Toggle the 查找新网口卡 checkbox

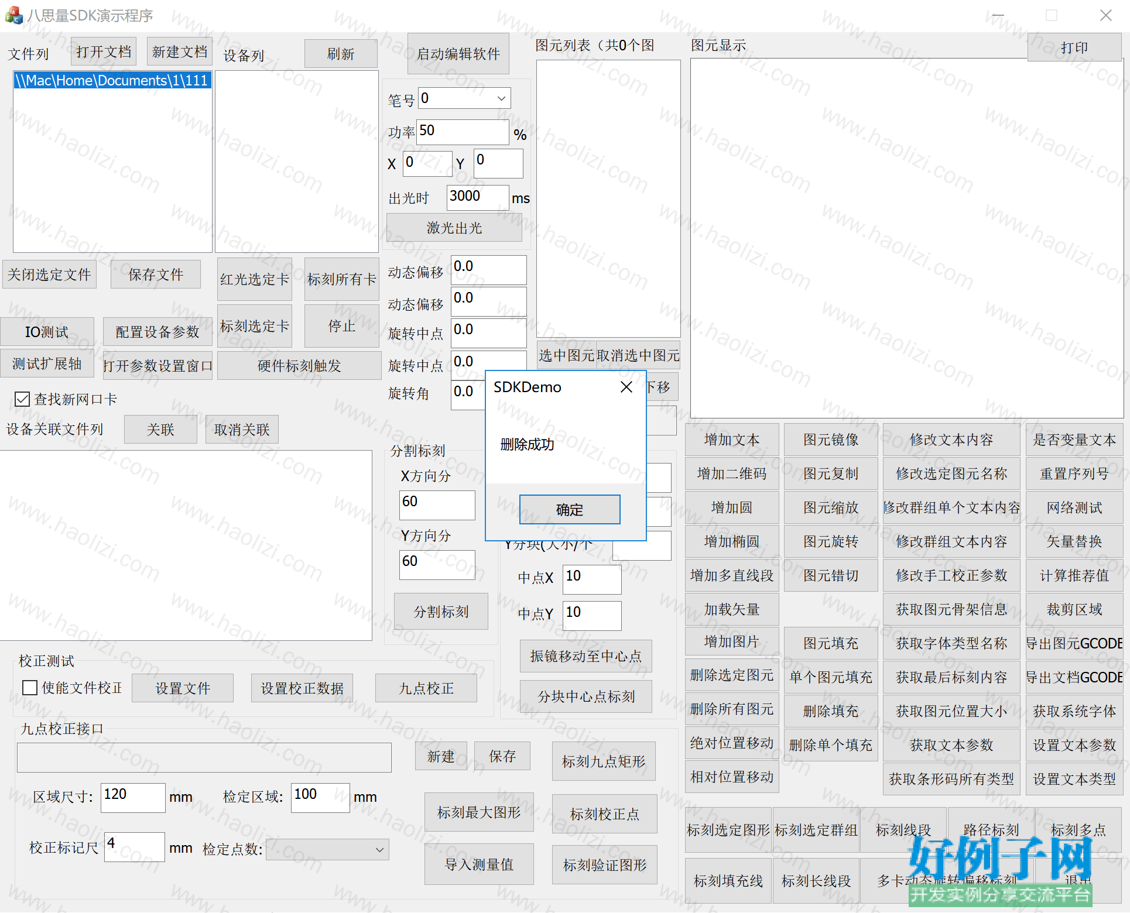tap(22, 399)
